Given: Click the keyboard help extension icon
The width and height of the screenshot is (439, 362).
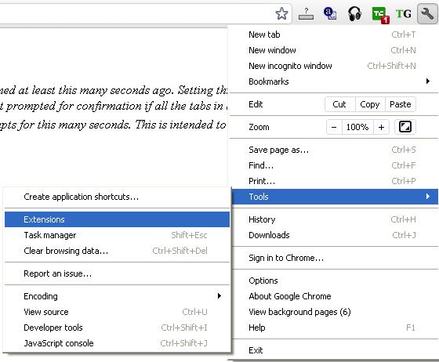Looking at the screenshot, I should click(306, 13).
